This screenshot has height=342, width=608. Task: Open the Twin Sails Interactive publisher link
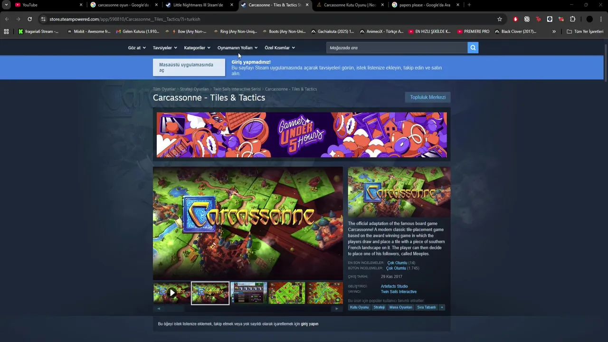pos(399,292)
